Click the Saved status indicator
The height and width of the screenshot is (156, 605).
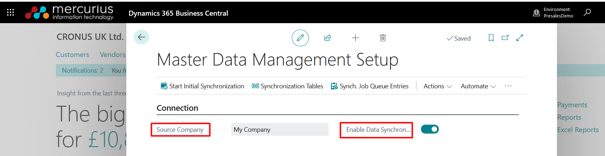coord(459,38)
